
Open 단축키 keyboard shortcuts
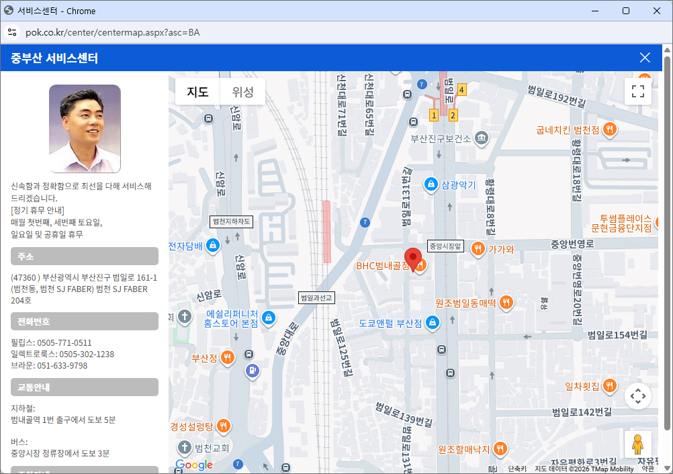pos(517,469)
